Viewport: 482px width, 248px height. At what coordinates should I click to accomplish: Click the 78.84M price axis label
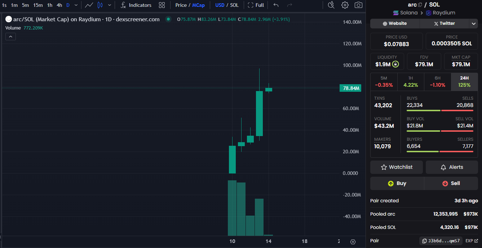(350, 88)
